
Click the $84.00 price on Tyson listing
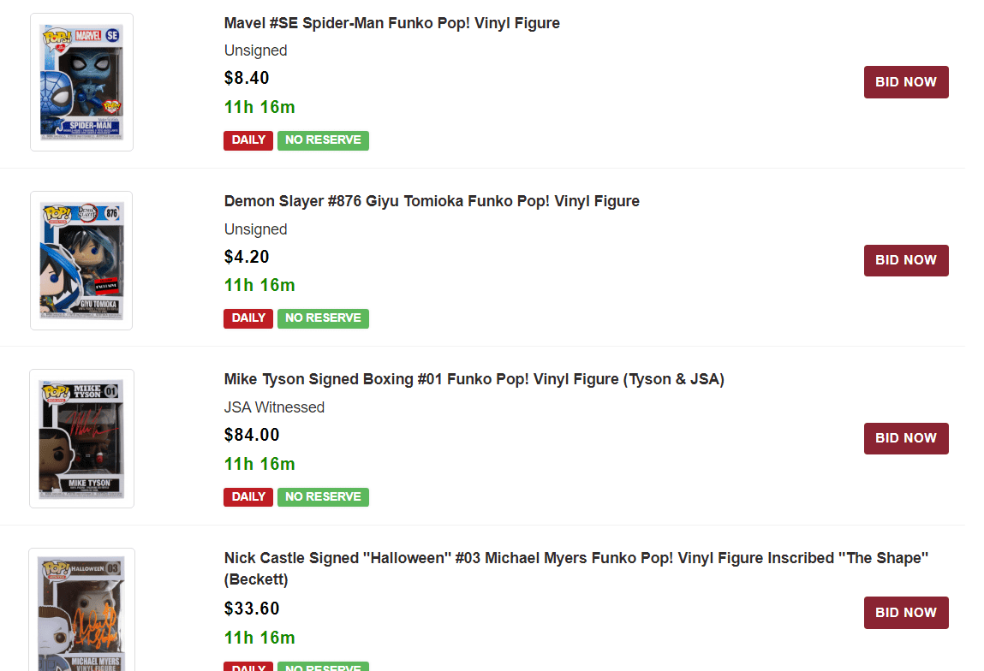pyautogui.click(x=251, y=435)
